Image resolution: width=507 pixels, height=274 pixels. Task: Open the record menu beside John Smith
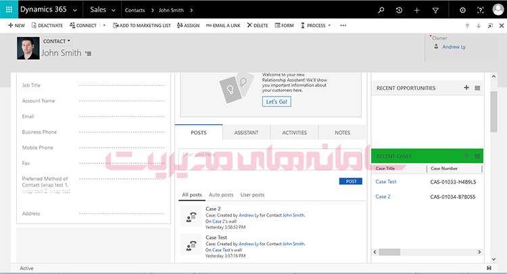89,53
